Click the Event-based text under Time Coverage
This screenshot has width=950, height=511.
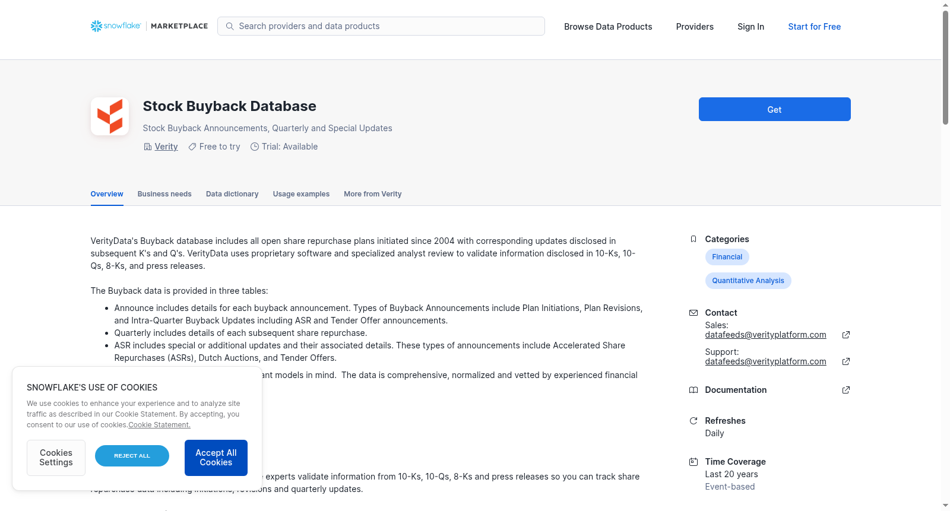730,487
